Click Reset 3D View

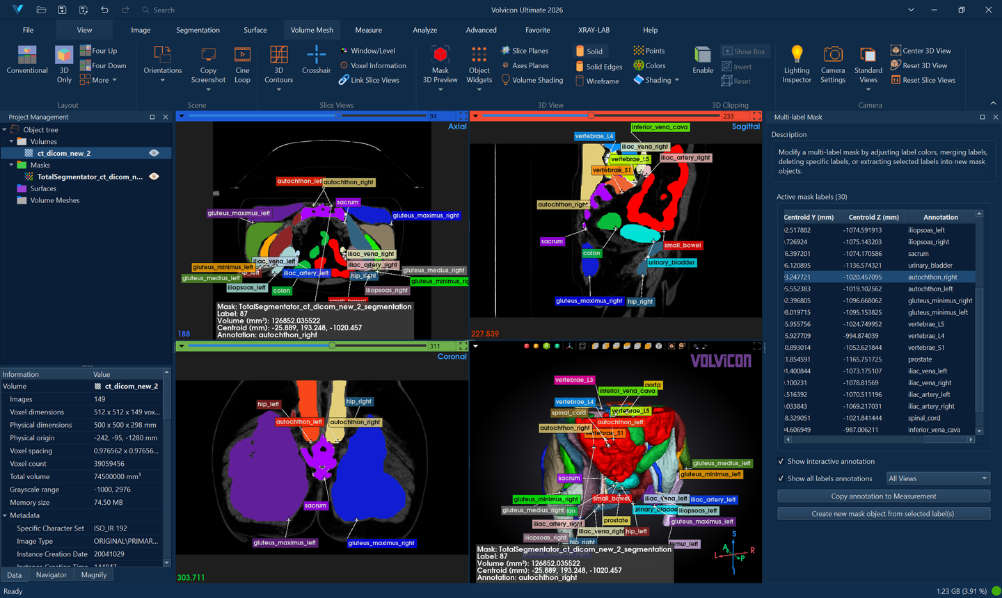click(918, 65)
